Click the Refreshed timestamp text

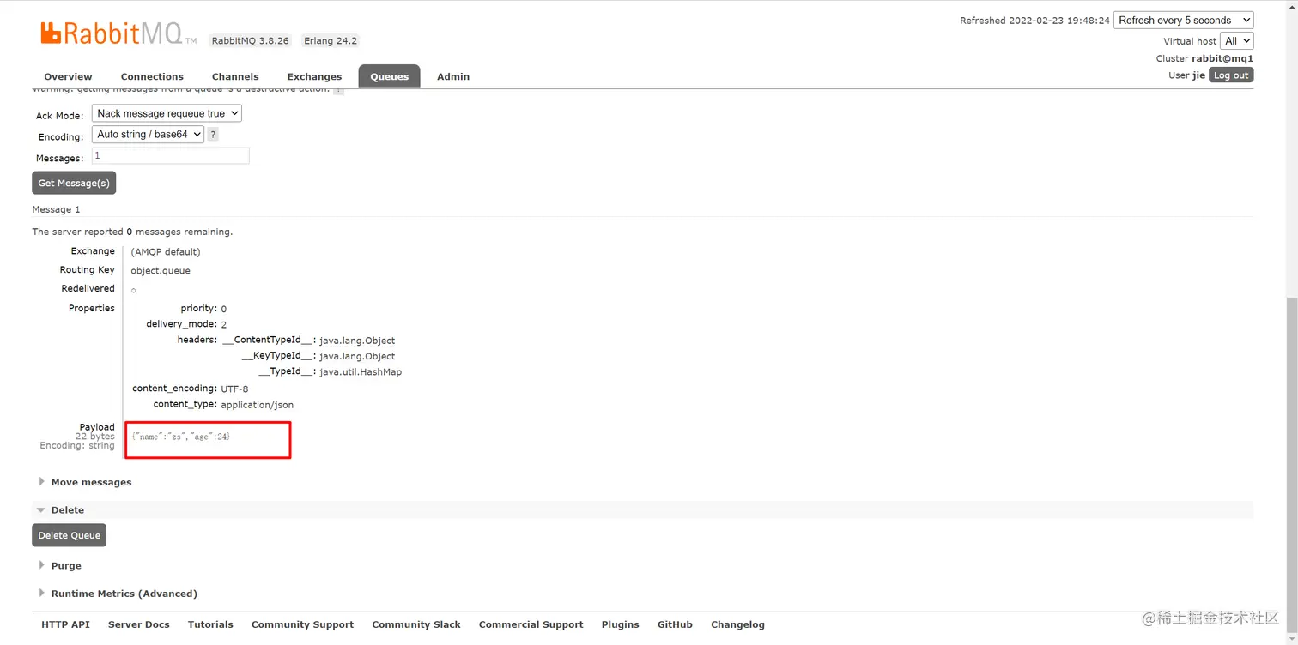[1034, 20]
